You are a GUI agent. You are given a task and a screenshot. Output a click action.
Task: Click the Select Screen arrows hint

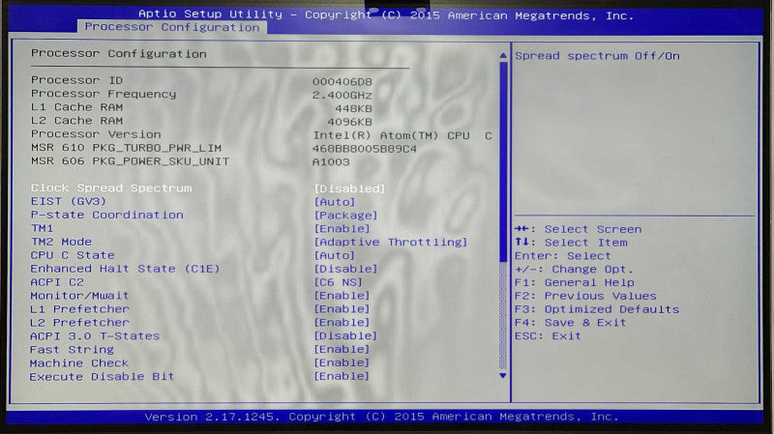pos(578,229)
